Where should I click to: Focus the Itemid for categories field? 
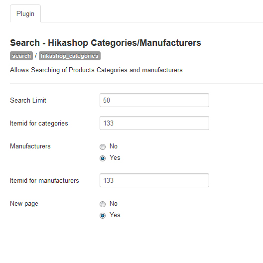(x=154, y=123)
